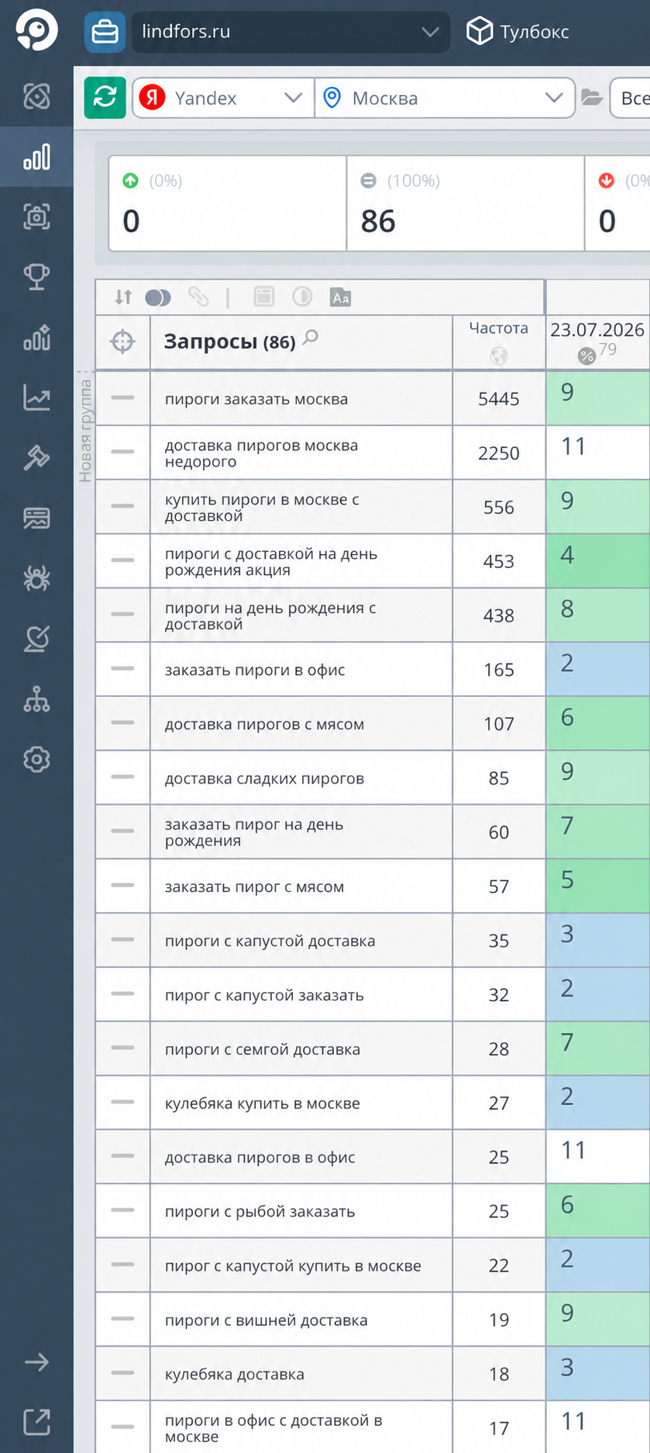This screenshot has height=1453, width=650.
Task: Click the external link icon in sidebar
Action: click(x=36, y=1422)
